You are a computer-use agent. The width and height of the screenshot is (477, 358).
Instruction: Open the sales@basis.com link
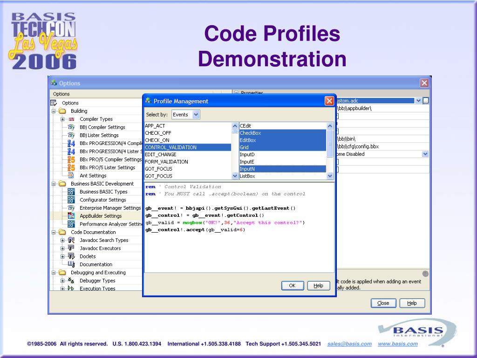pos(349,344)
